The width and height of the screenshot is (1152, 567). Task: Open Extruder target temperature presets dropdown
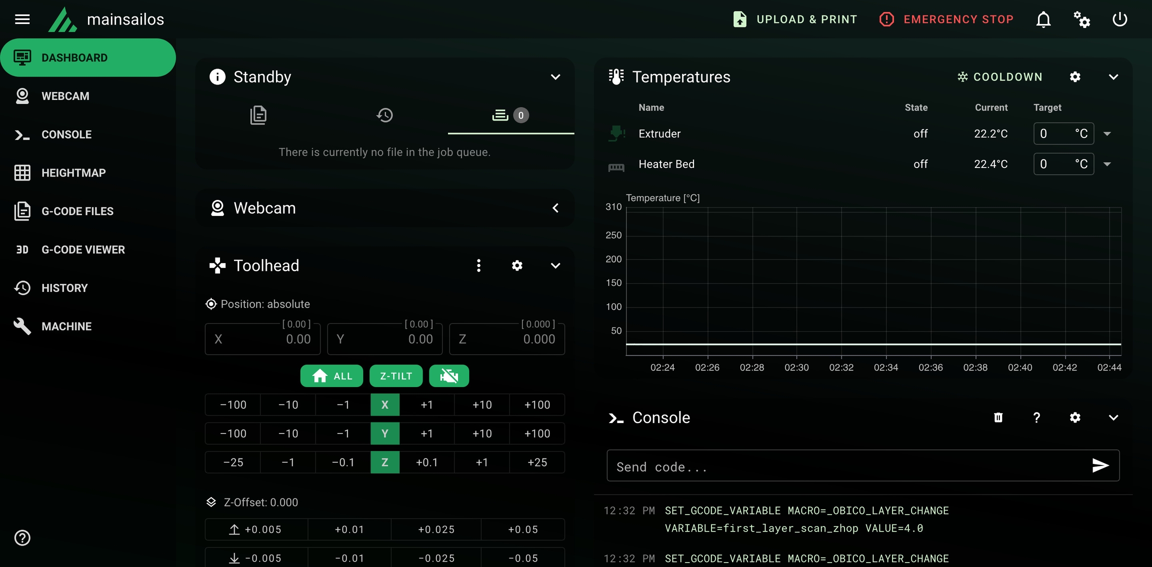1107,134
